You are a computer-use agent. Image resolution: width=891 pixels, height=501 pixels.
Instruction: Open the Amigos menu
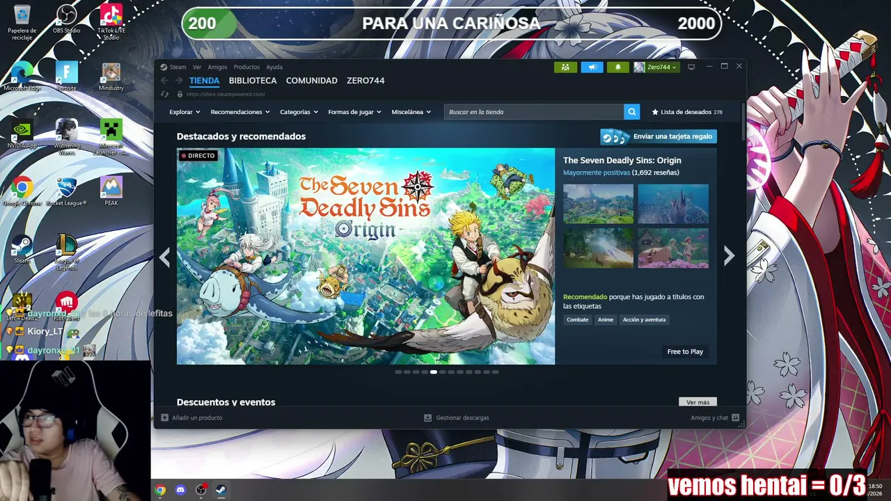click(217, 67)
